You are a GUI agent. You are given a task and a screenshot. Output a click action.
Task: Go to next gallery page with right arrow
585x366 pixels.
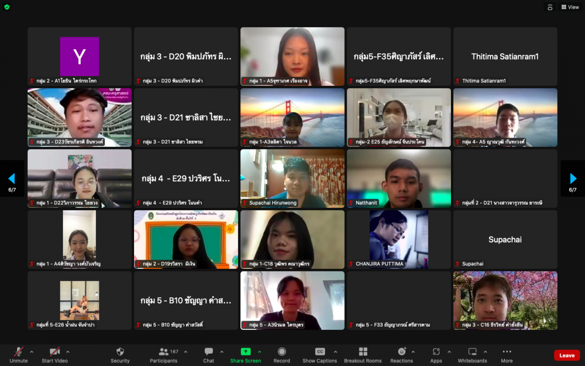[573, 179]
